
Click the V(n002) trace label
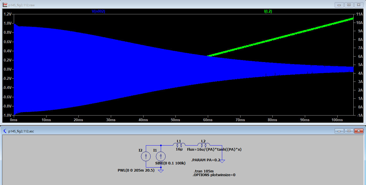tap(98, 11)
